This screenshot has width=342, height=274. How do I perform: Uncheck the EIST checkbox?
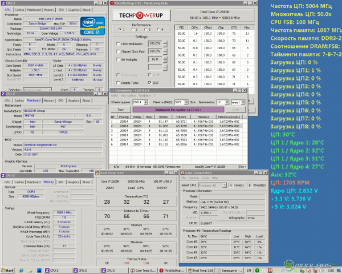coord(149,83)
